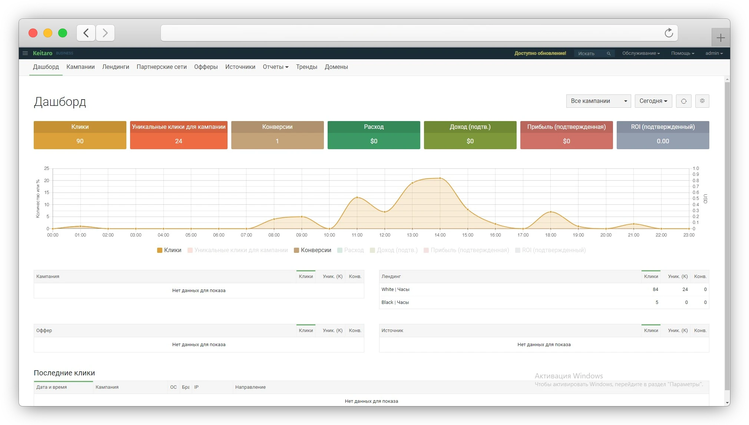Open the hamburger sidebar menu icon
This screenshot has width=749, height=425.
[25, 53]
